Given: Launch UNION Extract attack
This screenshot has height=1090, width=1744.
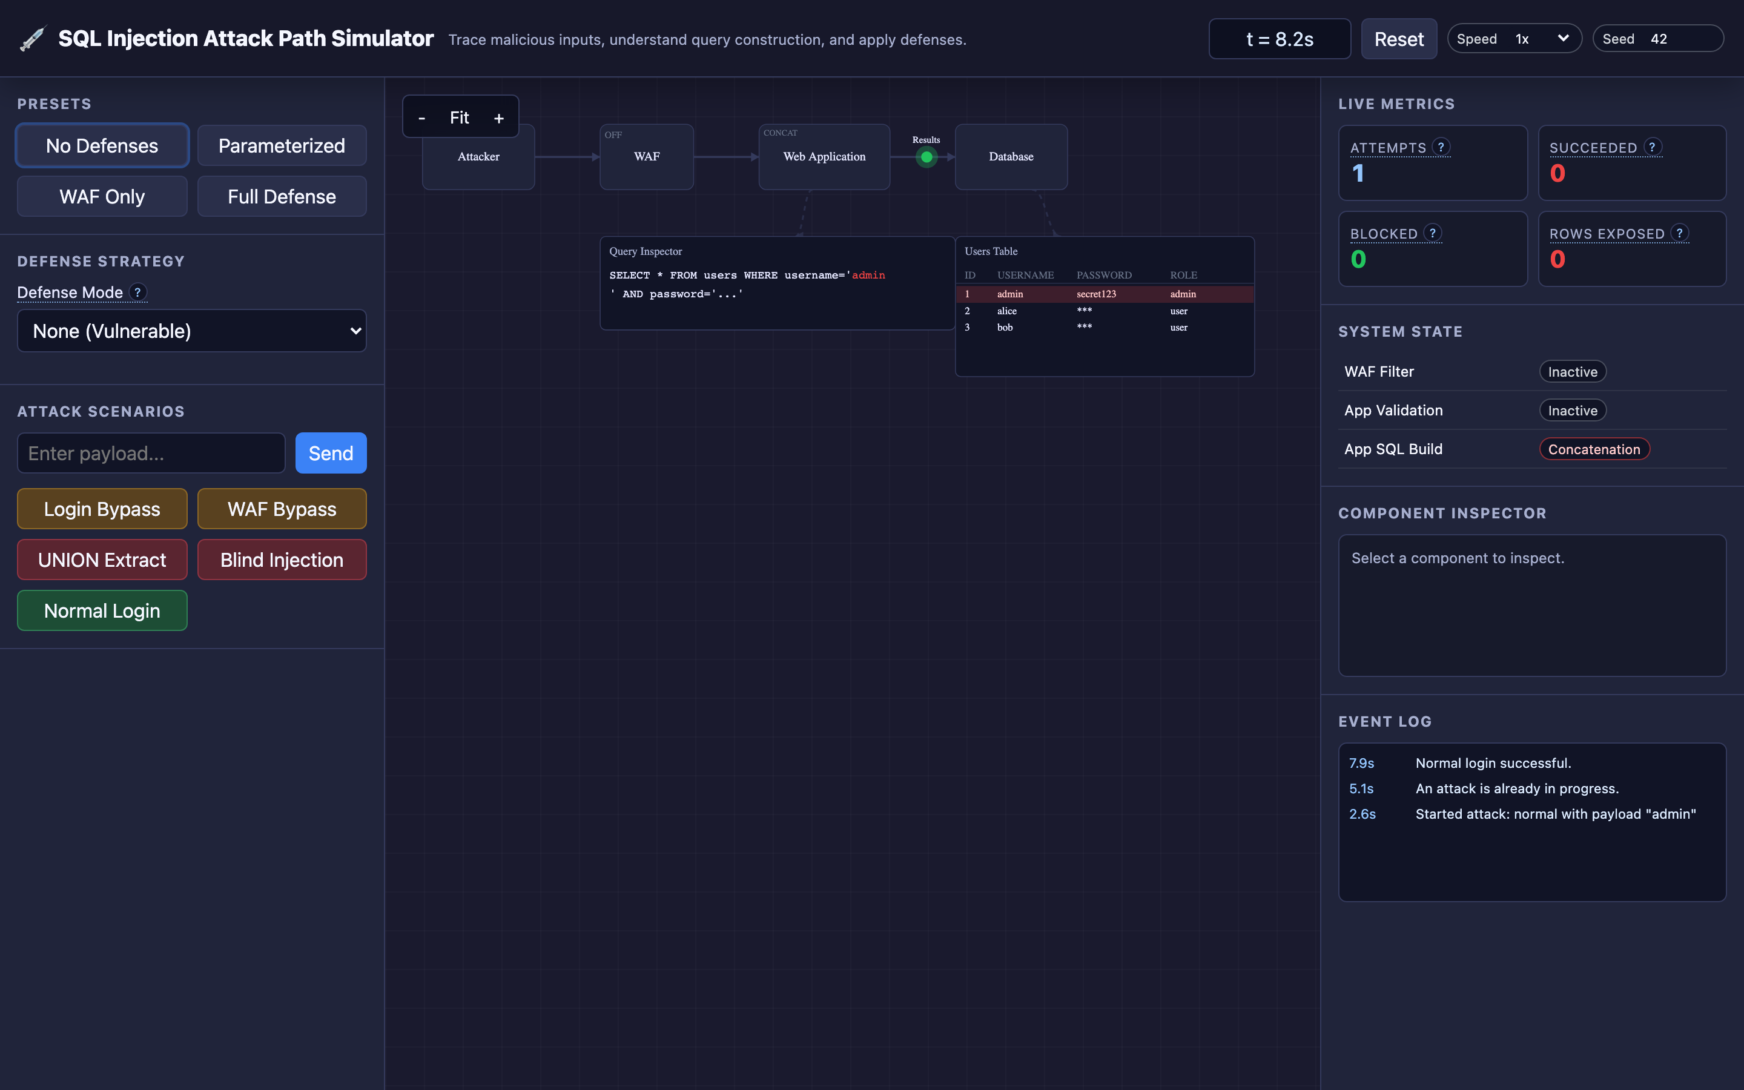Looking at the screenshot, I should coord(102,560).
